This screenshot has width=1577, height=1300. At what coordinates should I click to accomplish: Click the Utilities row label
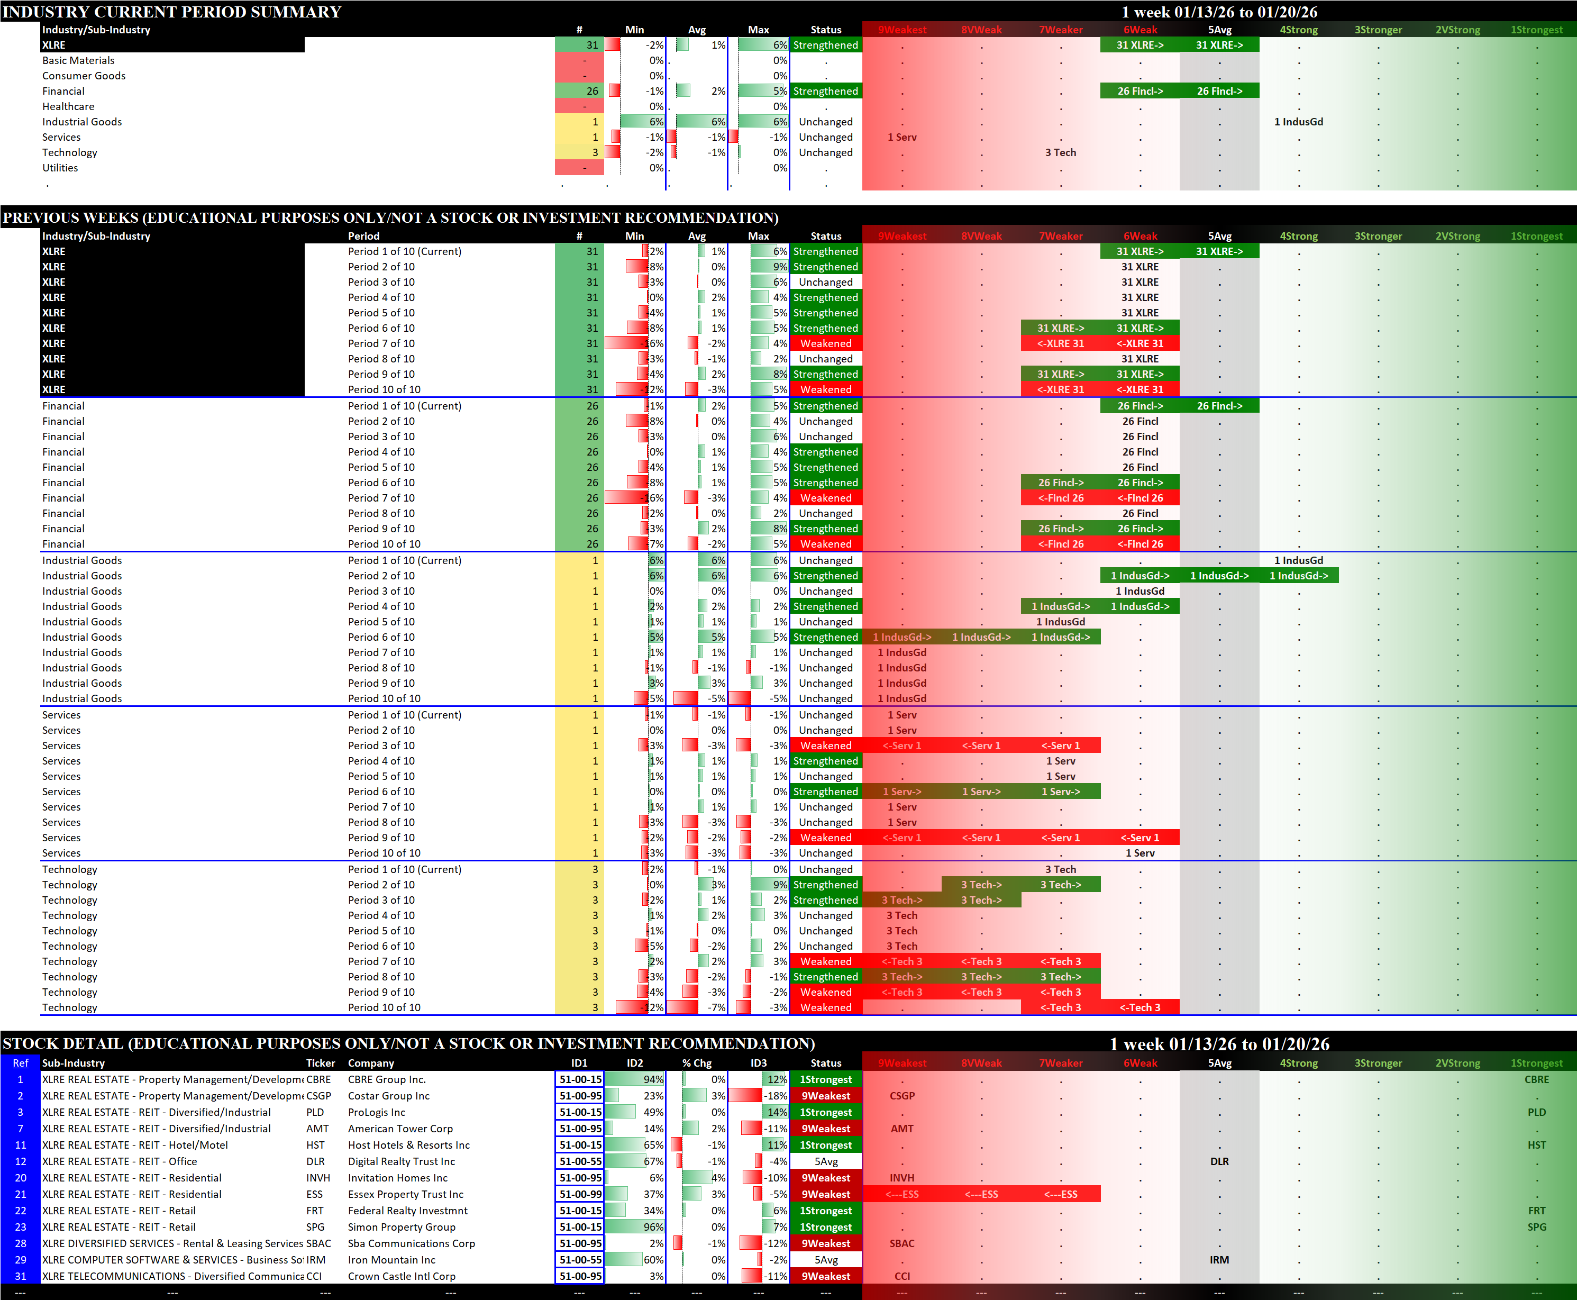[60, 168]
